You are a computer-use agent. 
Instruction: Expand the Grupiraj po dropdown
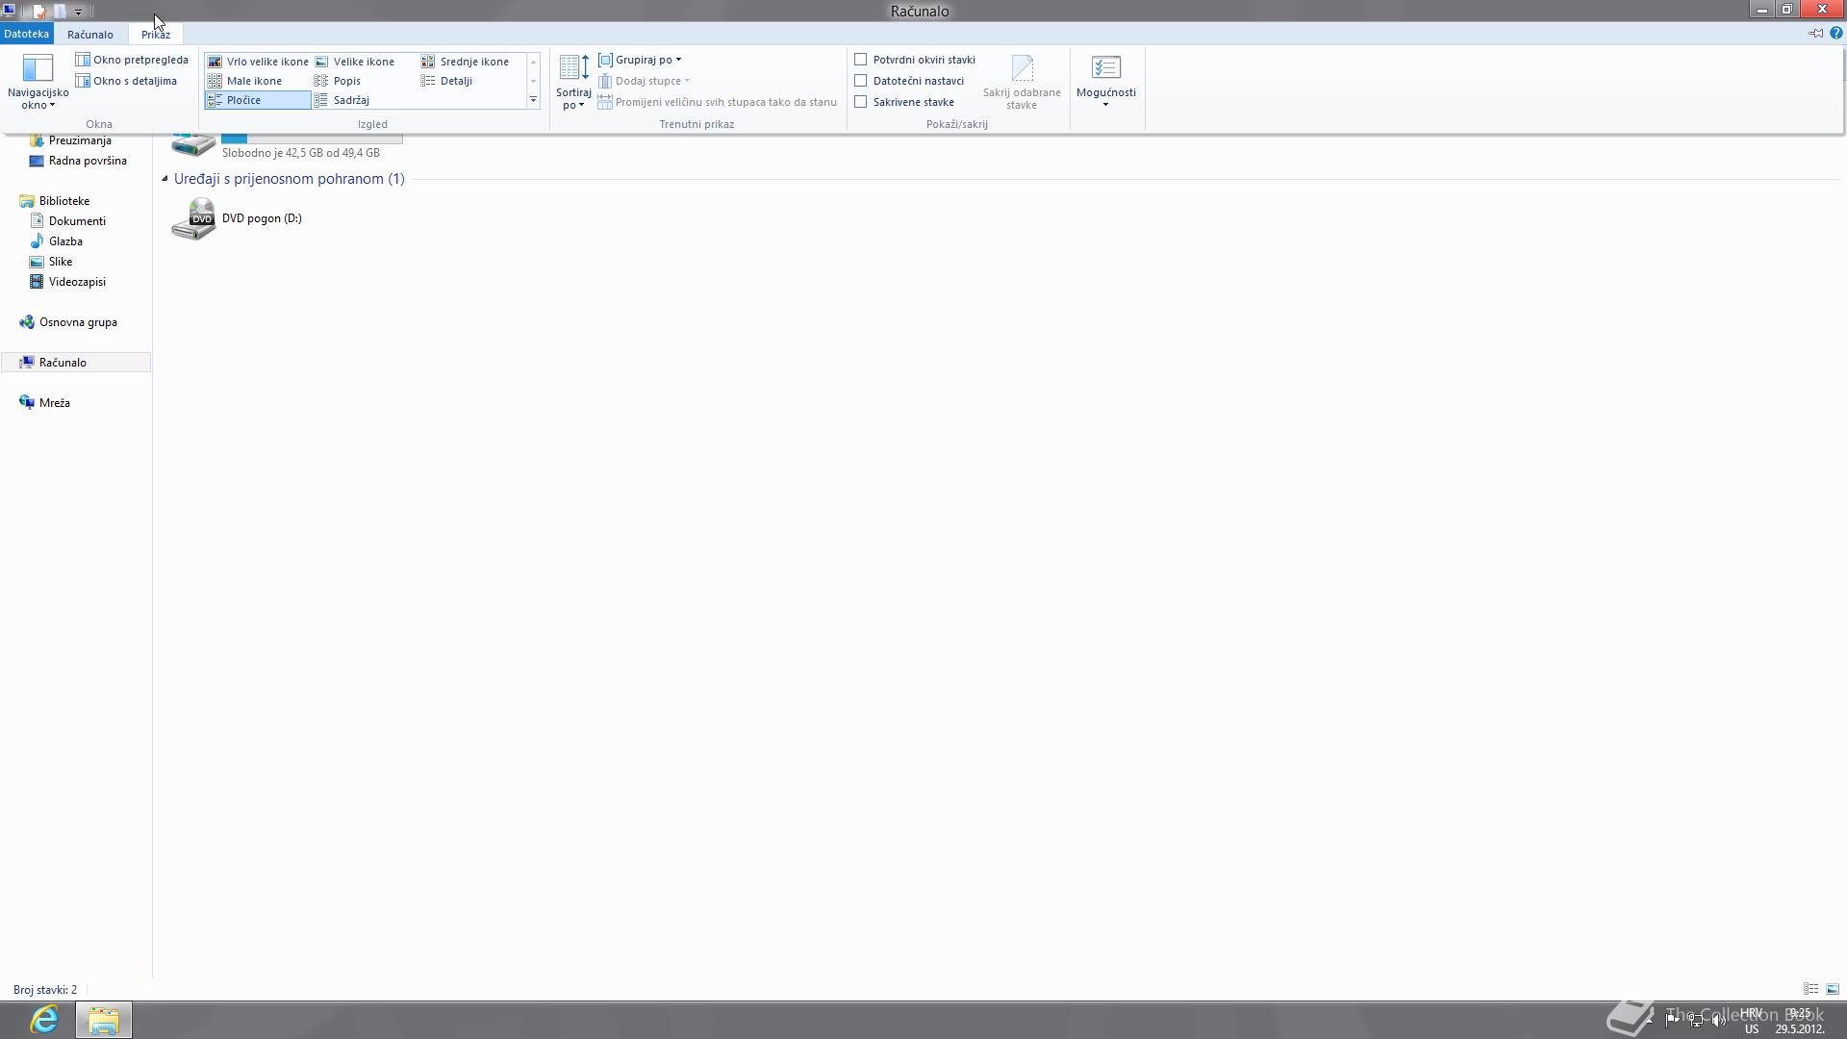tap(642, 60)
